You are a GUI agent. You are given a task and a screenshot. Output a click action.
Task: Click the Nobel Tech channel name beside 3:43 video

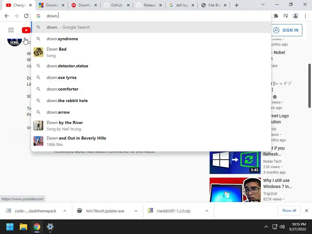(x=272, y=161)
